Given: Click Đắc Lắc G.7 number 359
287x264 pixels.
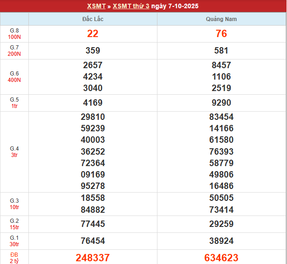Looking at the screenshot, I should [92, 51].
